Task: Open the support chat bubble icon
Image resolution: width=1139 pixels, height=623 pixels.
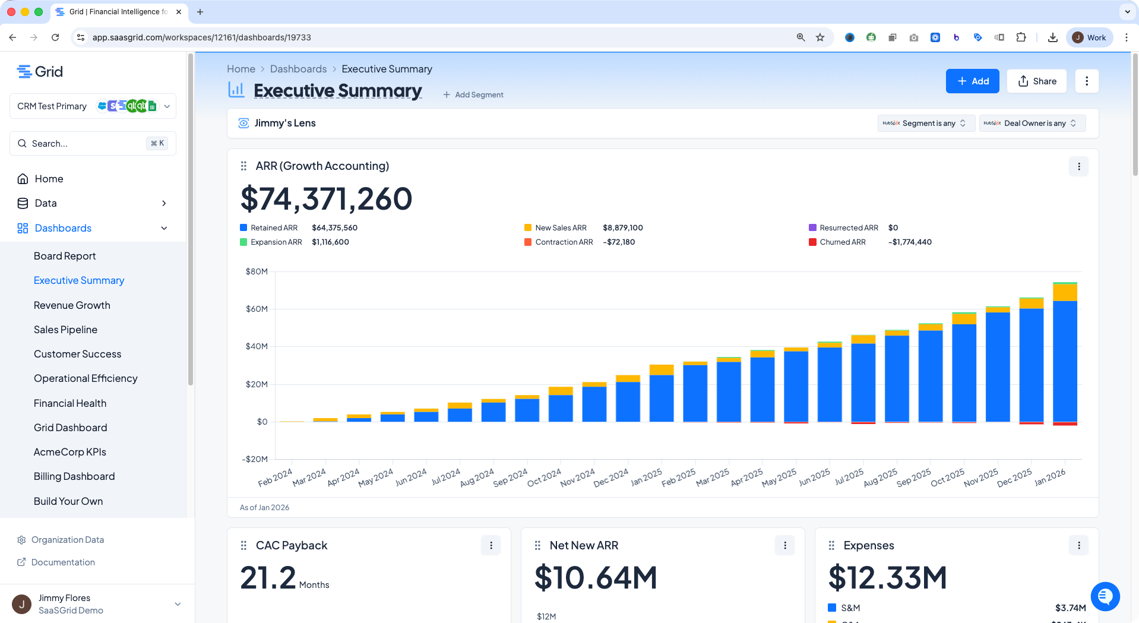Action: [1105, 596]
